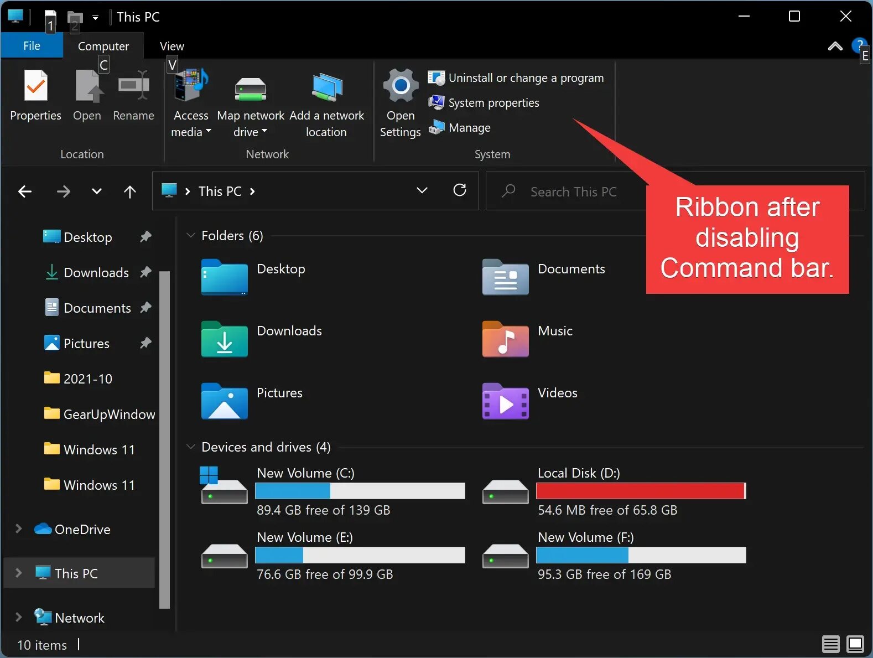Go up one level with the up arrow
Screen dimensions: 873x658
130,191
